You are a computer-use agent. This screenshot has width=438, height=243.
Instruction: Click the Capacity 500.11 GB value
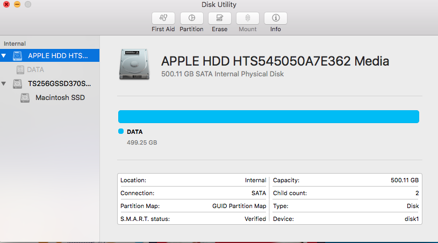tap(405, 180)
